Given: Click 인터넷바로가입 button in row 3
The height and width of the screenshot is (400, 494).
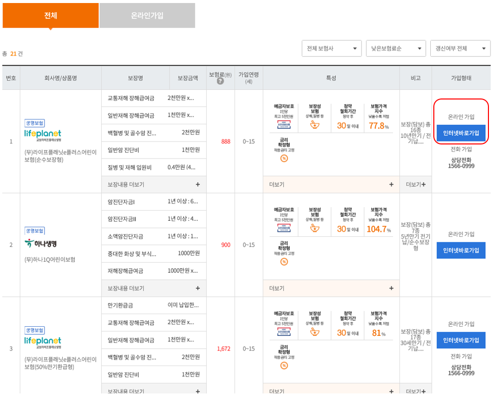Looking at the screenshot, I should click(461, 340).
